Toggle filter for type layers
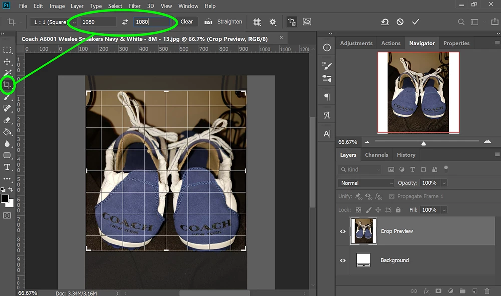501x296 pixels. 412,169
